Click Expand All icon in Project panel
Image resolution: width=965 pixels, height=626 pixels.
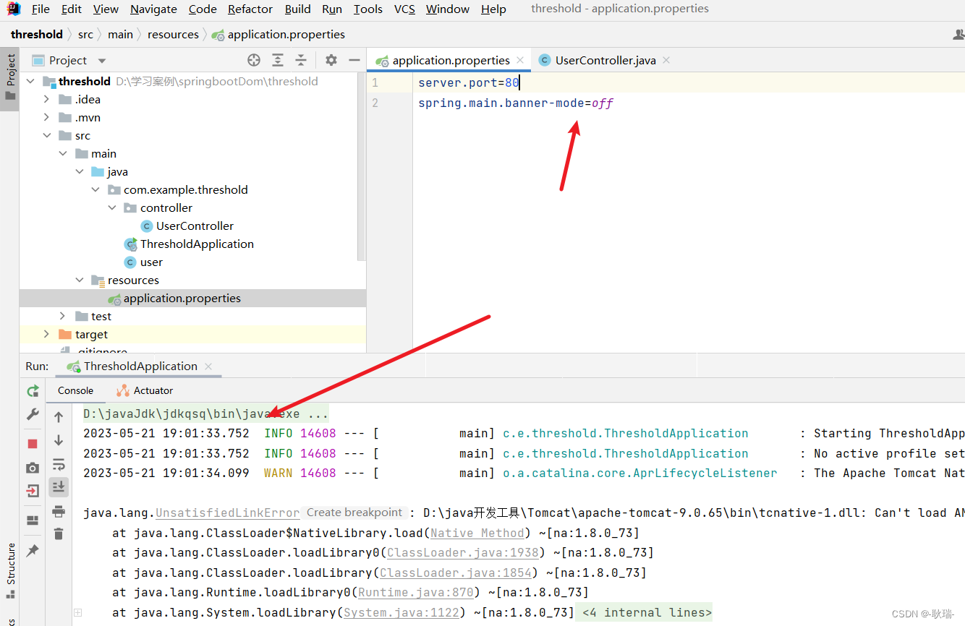coord(278,60)
